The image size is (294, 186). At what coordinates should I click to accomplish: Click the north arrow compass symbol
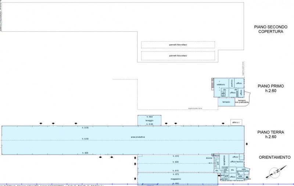coord(275,172)
